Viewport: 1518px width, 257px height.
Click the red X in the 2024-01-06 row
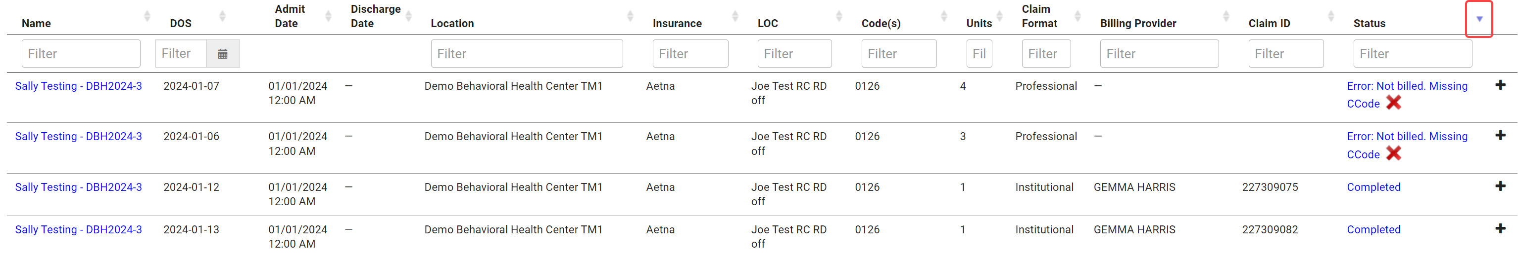pyautogui.click(x=1394, y=153)
